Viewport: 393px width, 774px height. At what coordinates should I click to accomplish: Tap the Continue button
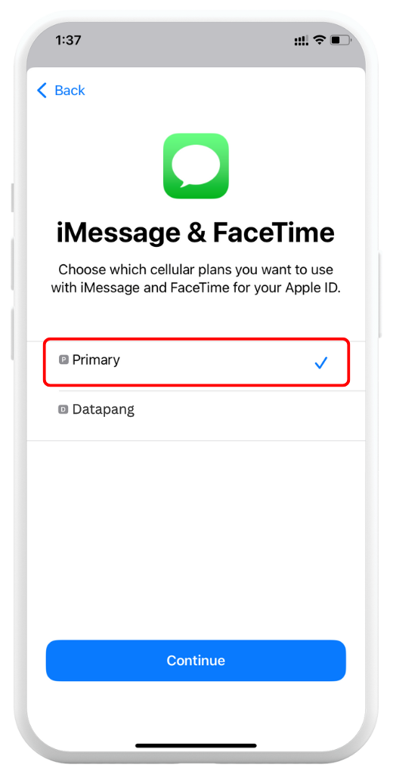tap(196, 661)
